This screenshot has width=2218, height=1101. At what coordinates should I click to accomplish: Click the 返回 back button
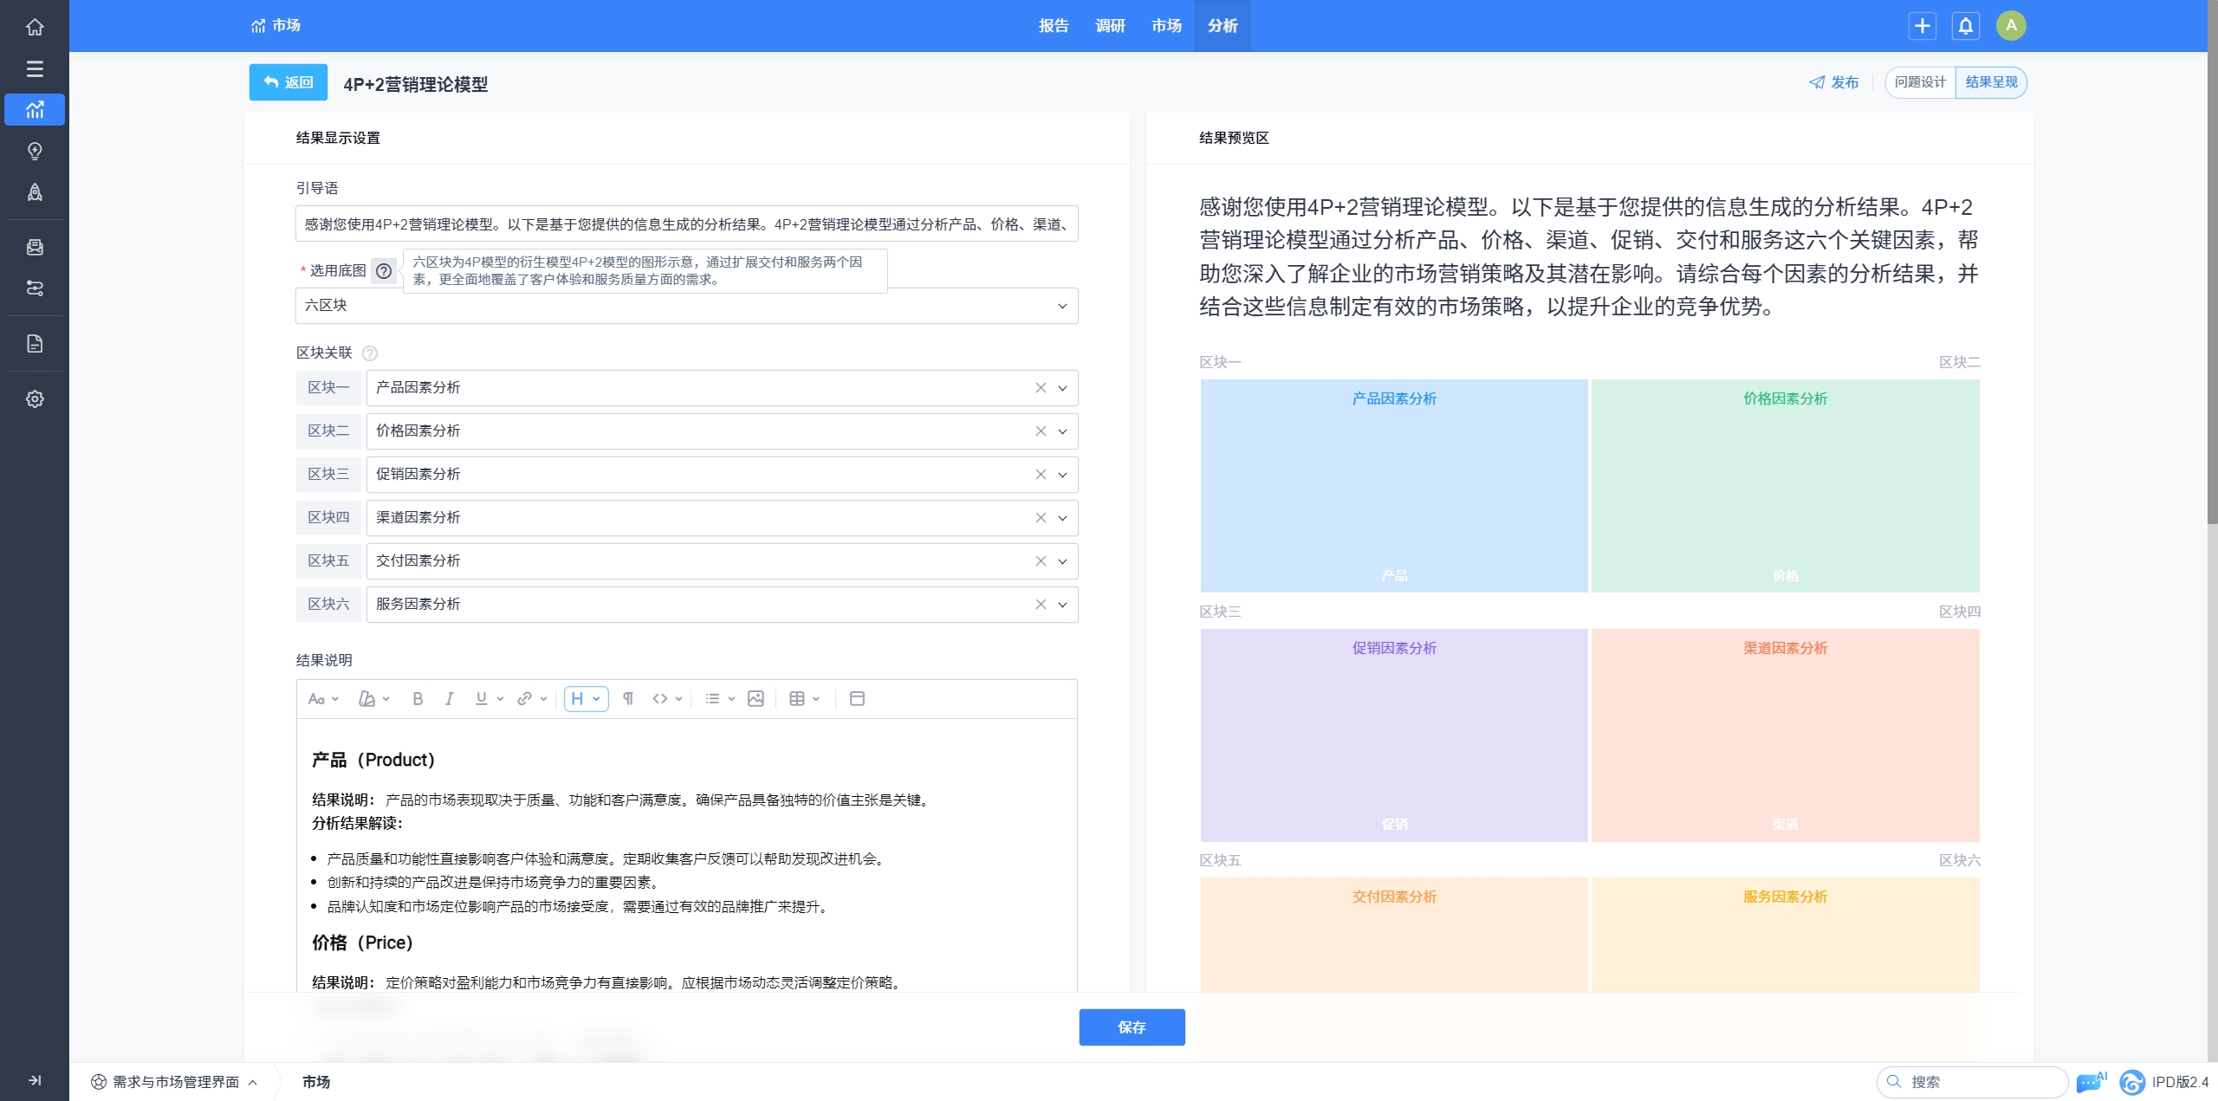click(x=289, y=82)
